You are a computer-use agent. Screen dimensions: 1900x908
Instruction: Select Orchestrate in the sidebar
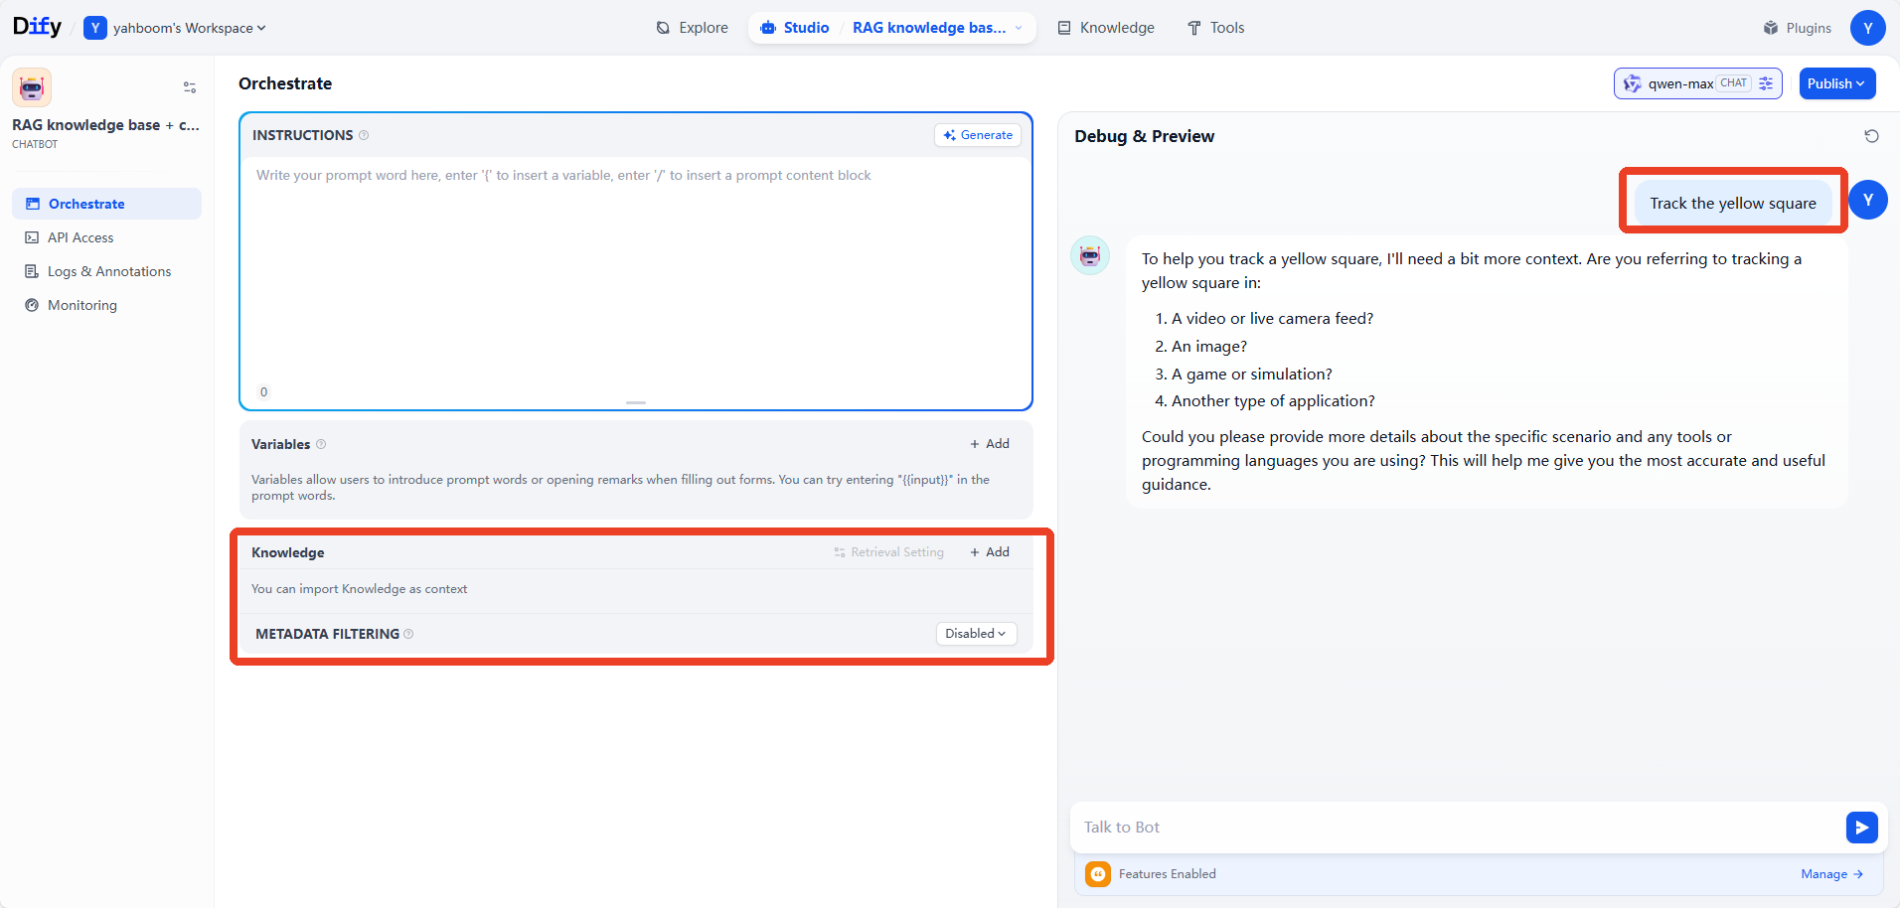tap(106, 204)
